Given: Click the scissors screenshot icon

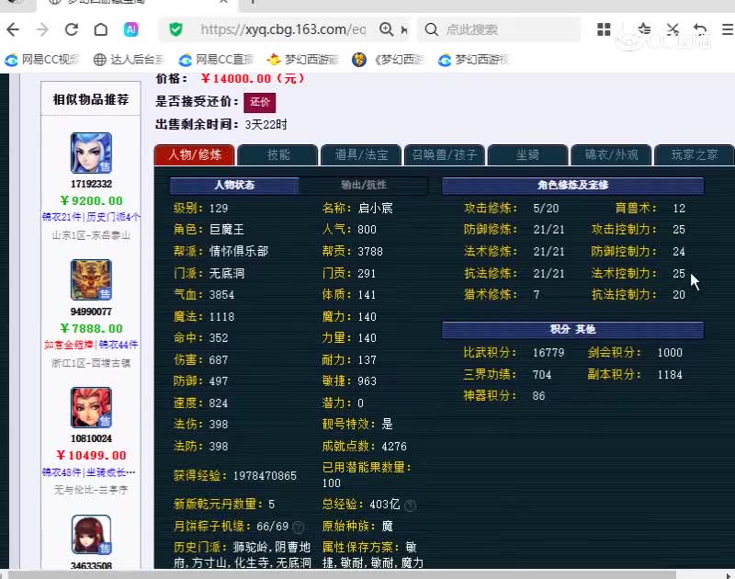Looking at the screenshot, I should click(x=673, y=29).
